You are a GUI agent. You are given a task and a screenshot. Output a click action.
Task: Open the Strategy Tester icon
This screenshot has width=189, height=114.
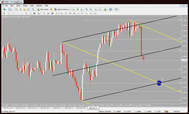coord(33,9)
